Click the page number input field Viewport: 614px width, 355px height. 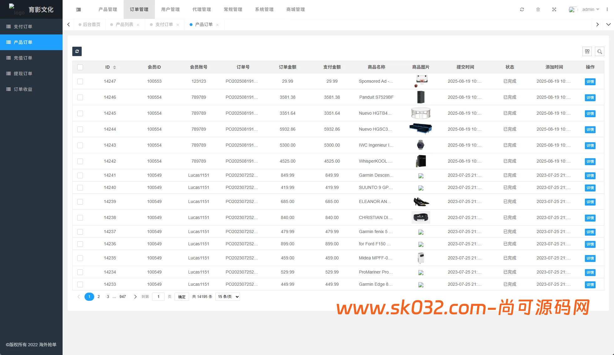[x=158, y=296]
